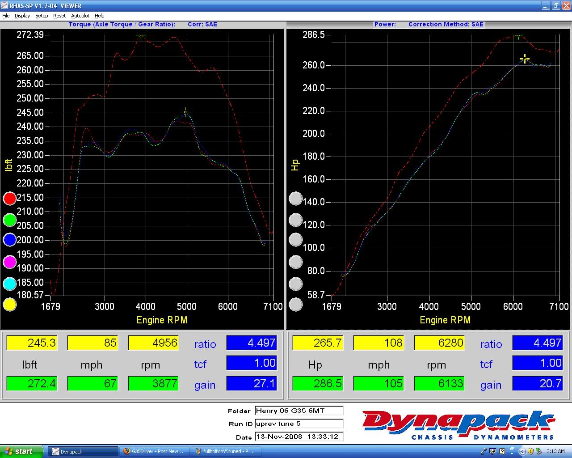Click the Folder field Henry 06 G35 6MT
572x458 pixels.
coord(299,411)
